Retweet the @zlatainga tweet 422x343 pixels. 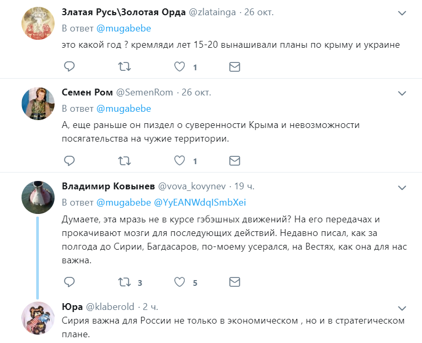(x=124, y=67)
